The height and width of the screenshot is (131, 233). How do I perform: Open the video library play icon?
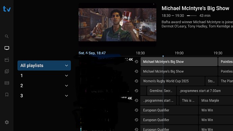tap(7, 71)
